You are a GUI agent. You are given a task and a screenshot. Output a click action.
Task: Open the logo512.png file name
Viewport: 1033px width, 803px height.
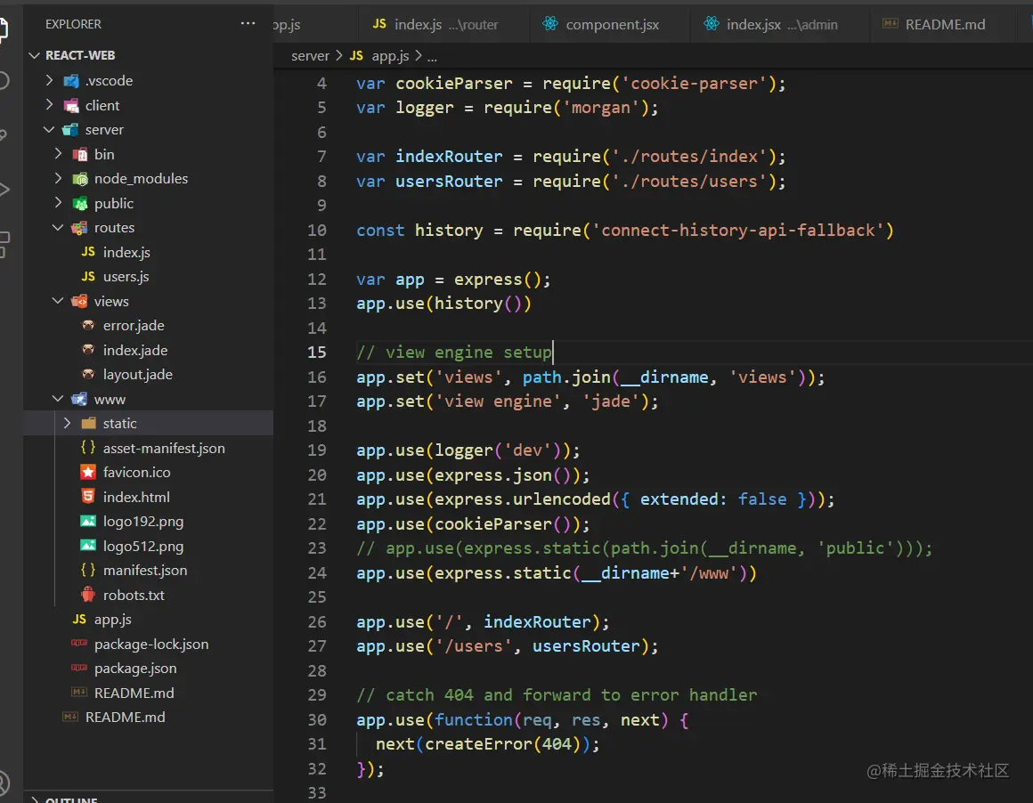pyautogui.click(x=143, y=546)
